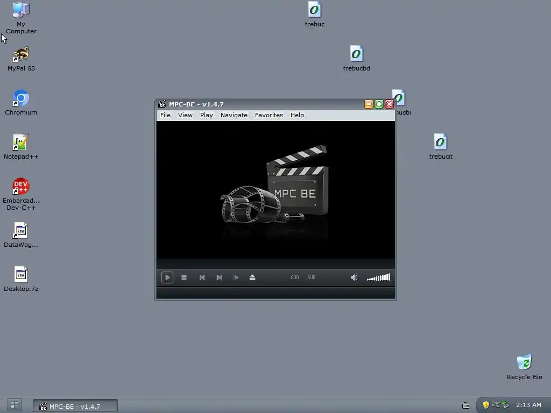Open the Play menu

206,115
